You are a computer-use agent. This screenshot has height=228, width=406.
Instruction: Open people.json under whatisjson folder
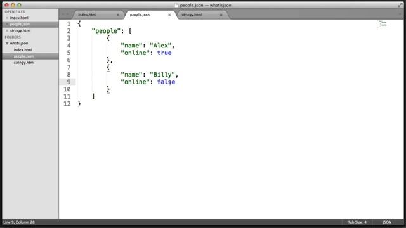click(x=24, y=56)
